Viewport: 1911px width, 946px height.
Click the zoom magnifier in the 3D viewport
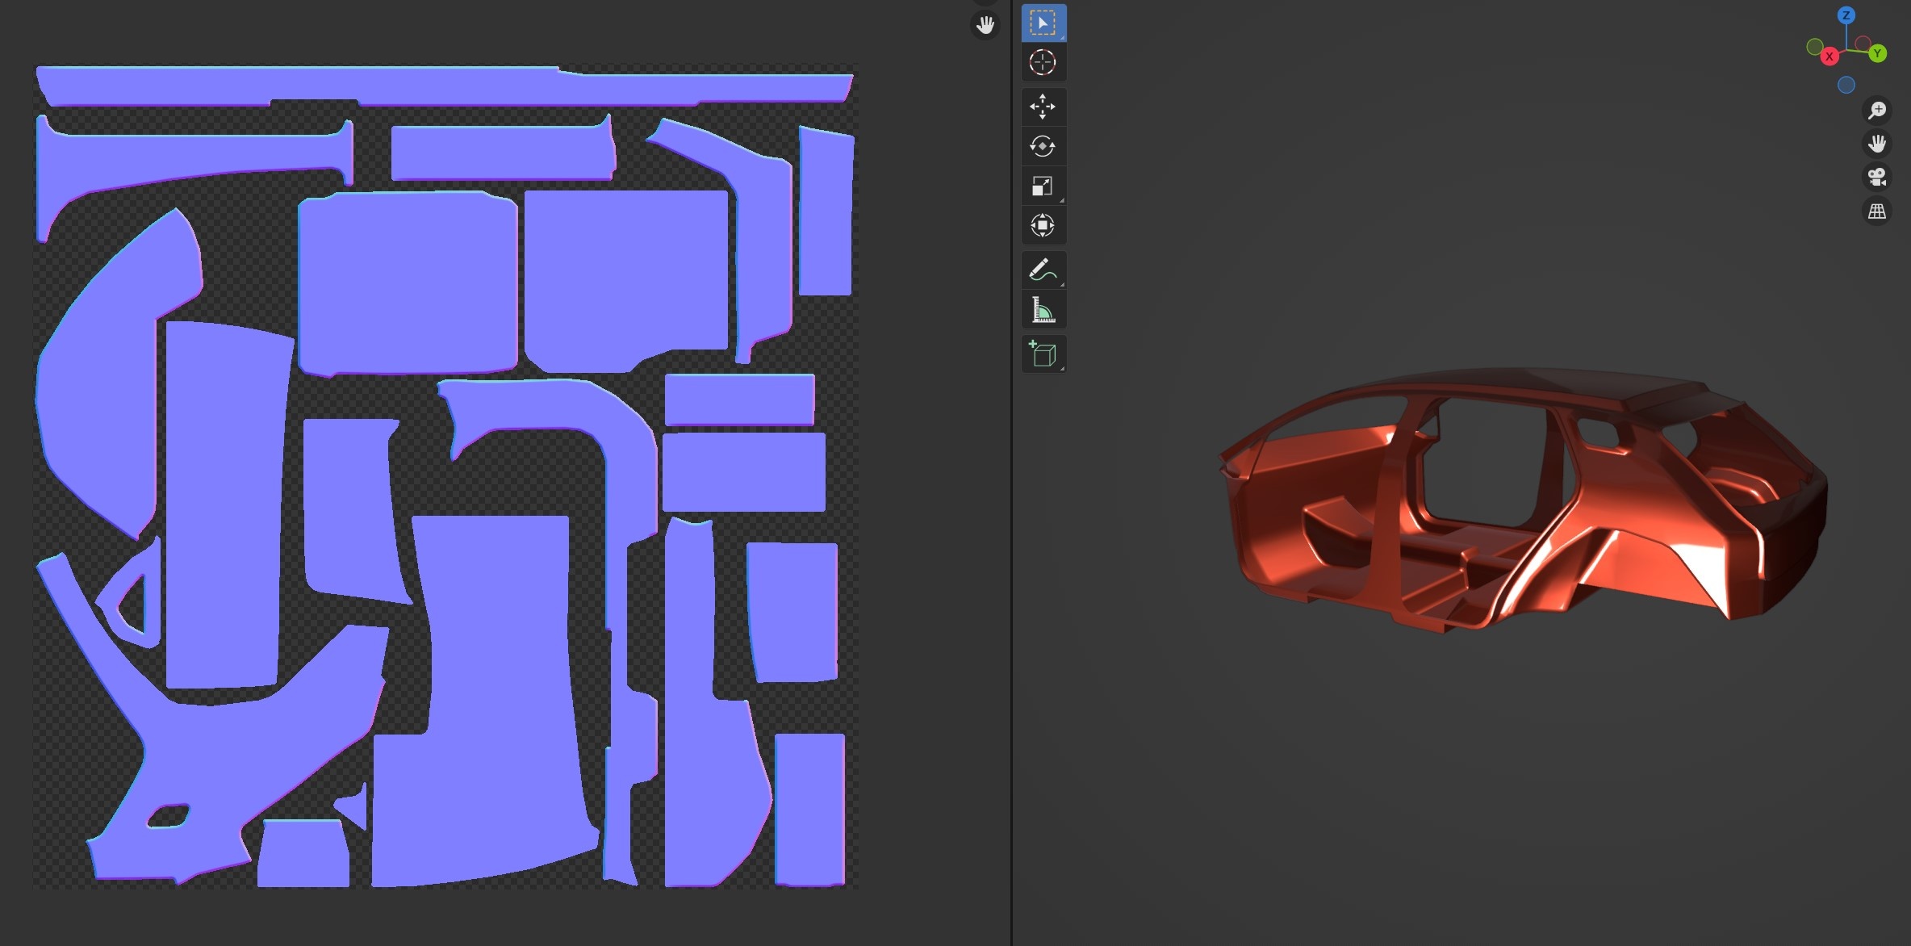click(x=1877, y=110)
